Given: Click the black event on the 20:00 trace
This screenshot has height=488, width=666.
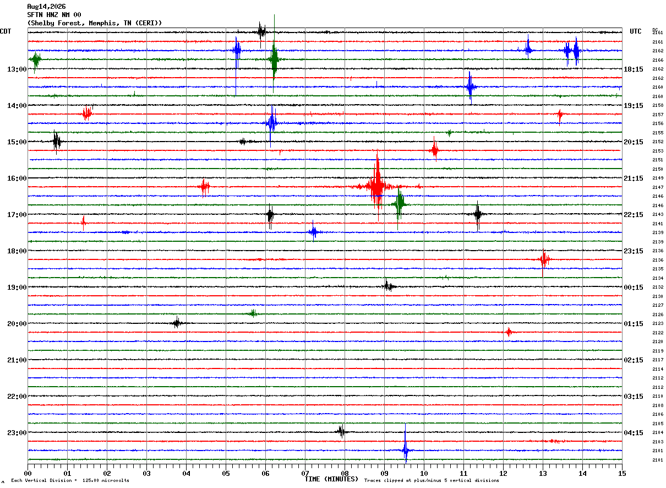Looking at the screenshot, I should click(177, 323).
